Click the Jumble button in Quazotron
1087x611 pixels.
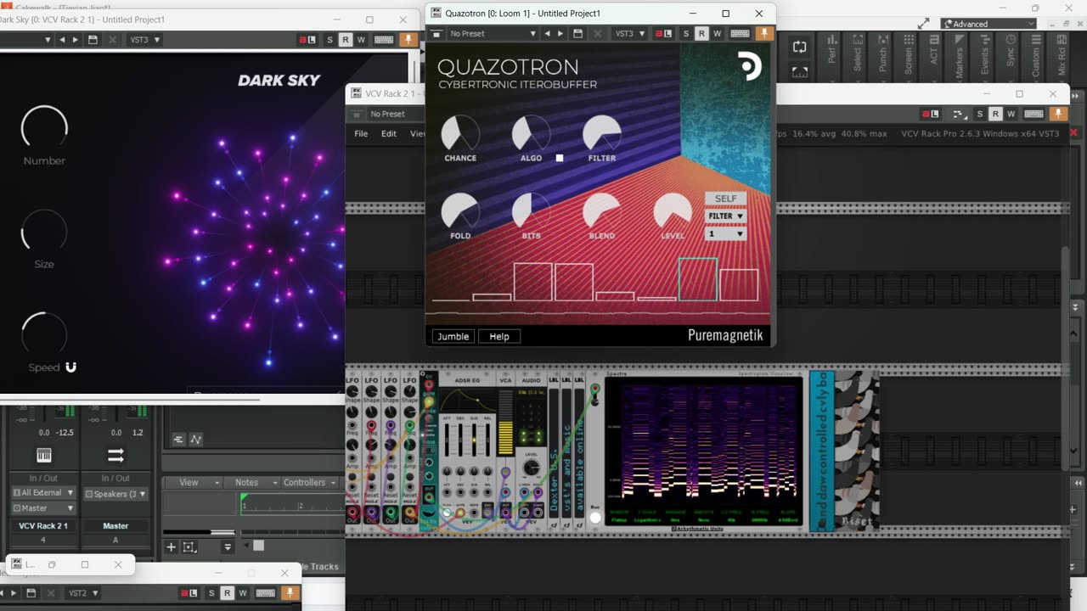tap(453, 336)
